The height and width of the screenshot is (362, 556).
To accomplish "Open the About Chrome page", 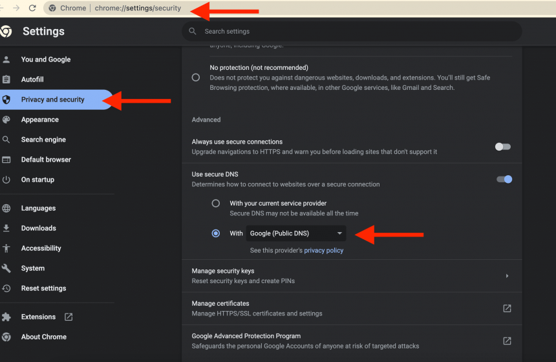I will tap(43, 337).
